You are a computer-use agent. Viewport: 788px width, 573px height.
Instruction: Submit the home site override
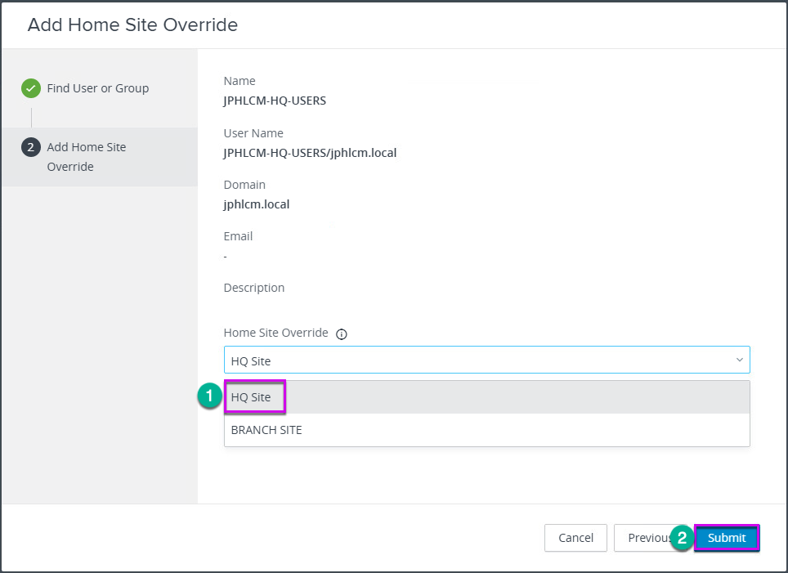click(727, 538)
